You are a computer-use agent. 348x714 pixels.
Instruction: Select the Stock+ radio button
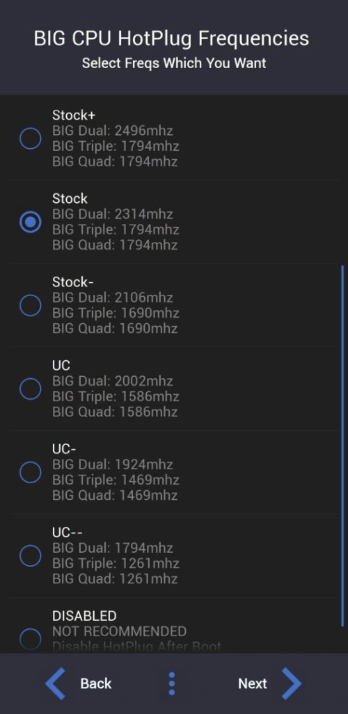click(31, 138)
